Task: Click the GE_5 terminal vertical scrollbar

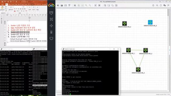Action: click(119, 73)
